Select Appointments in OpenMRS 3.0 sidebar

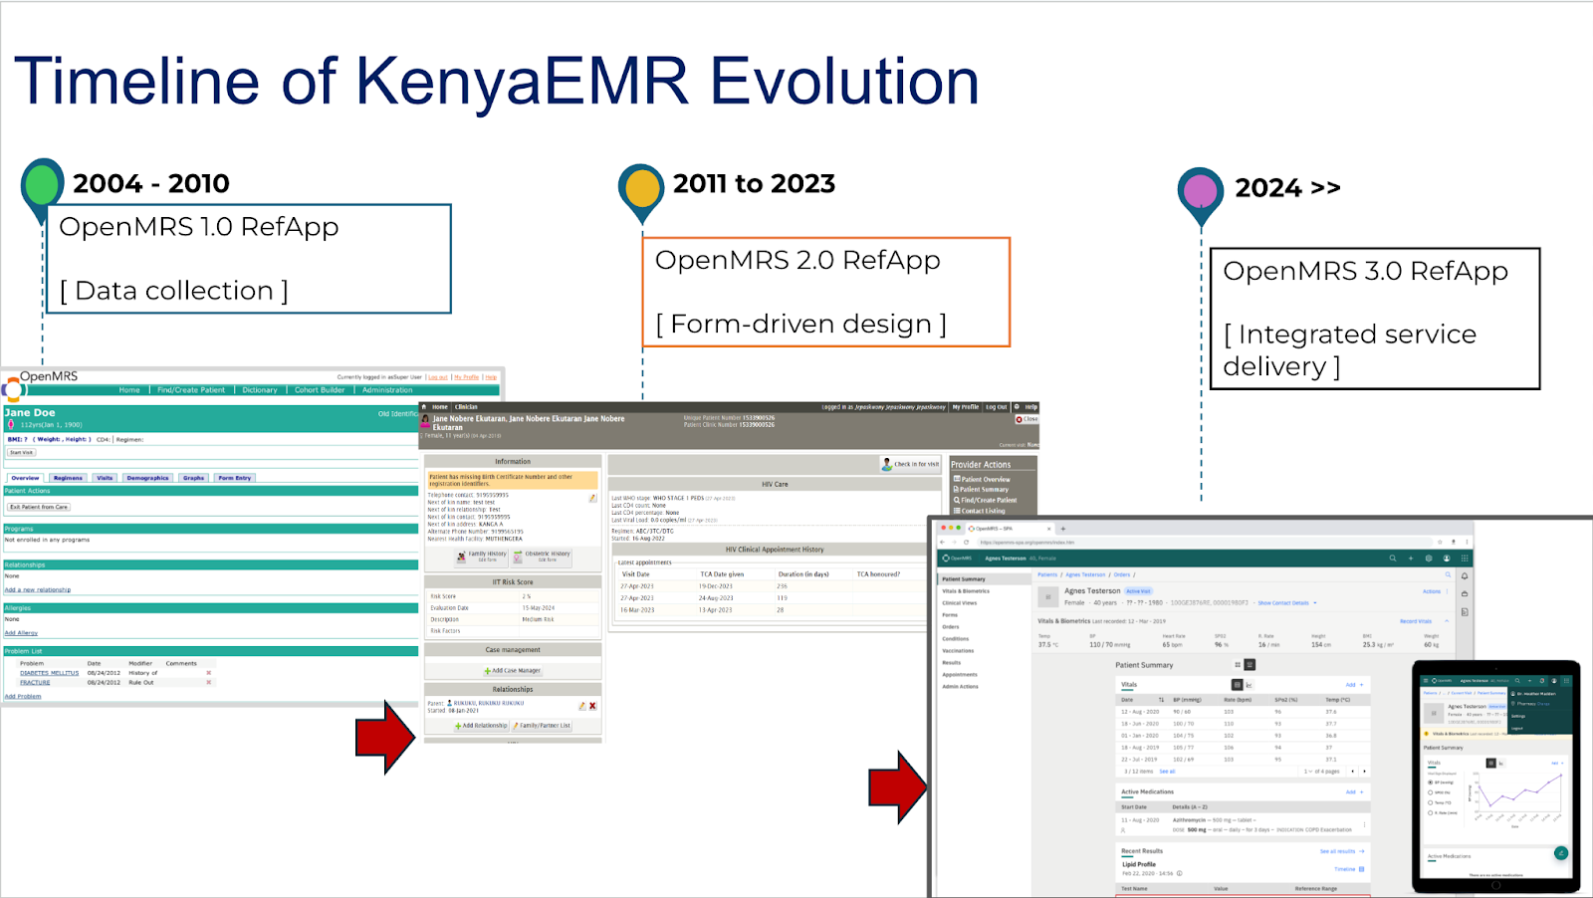(960, 675)
